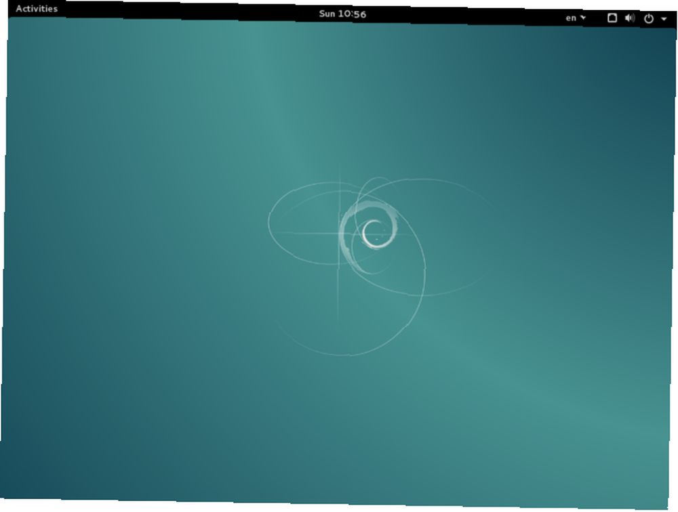Expand the system menu arrow
The image size is (678, 512).
[x=664, y=19]
